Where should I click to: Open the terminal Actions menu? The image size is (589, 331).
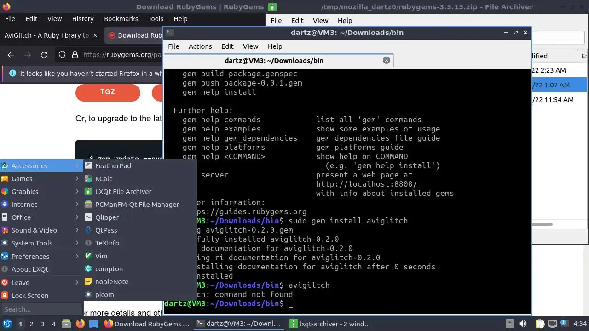tap(200, 46)
